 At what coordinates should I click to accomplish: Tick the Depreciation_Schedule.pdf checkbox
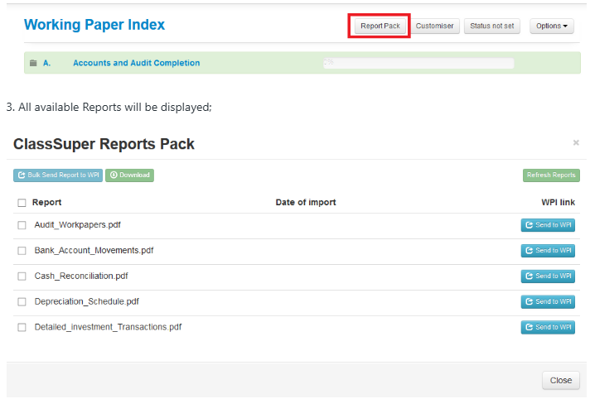click(22, 302)
